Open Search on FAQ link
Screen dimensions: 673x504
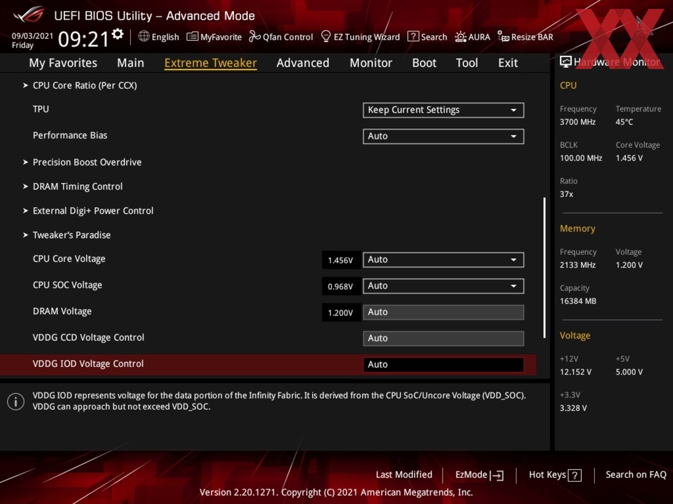point(636,474)
